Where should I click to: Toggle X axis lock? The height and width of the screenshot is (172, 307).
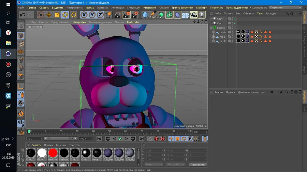[84, 15]
